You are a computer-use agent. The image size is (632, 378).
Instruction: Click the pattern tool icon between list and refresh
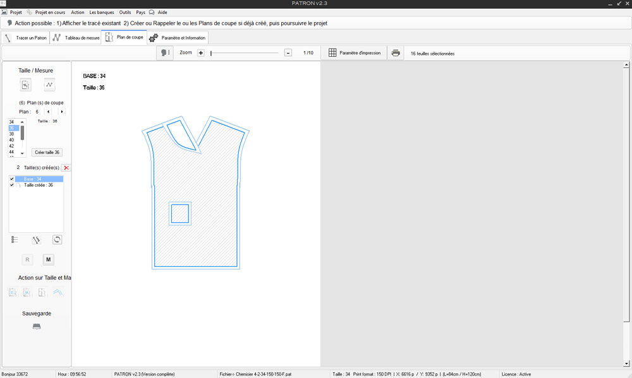pyautogui.click(x=36, y=240)
